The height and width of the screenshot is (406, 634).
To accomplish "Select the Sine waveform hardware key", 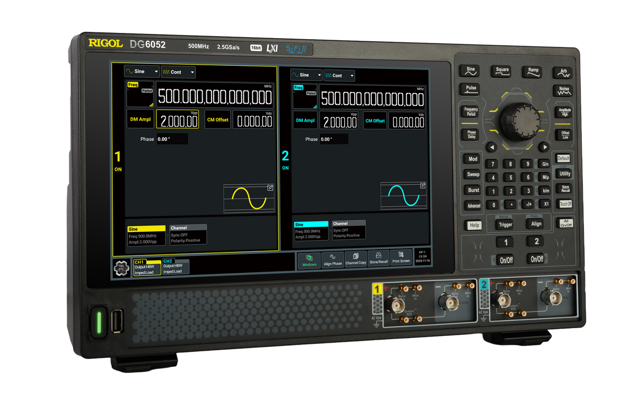I will click(x=471, y=72).
